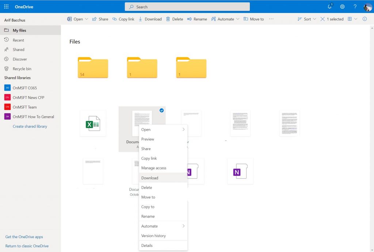Open the rightmost OneNote notebook file

(240, 171)
